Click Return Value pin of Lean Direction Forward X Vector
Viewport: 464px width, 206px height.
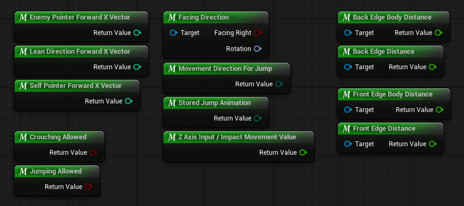point(137,67)
